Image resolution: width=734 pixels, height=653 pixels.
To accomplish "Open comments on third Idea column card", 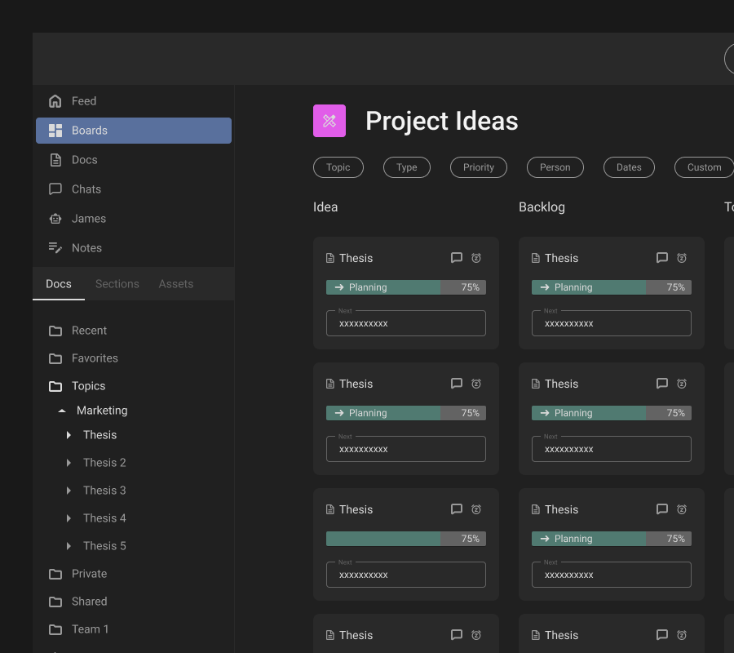I will 457,509.
